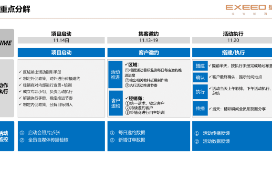Click the line 持续邀约客户
Image resolution: width=272 pixels, height=172 pixels.
pos(139,107)
